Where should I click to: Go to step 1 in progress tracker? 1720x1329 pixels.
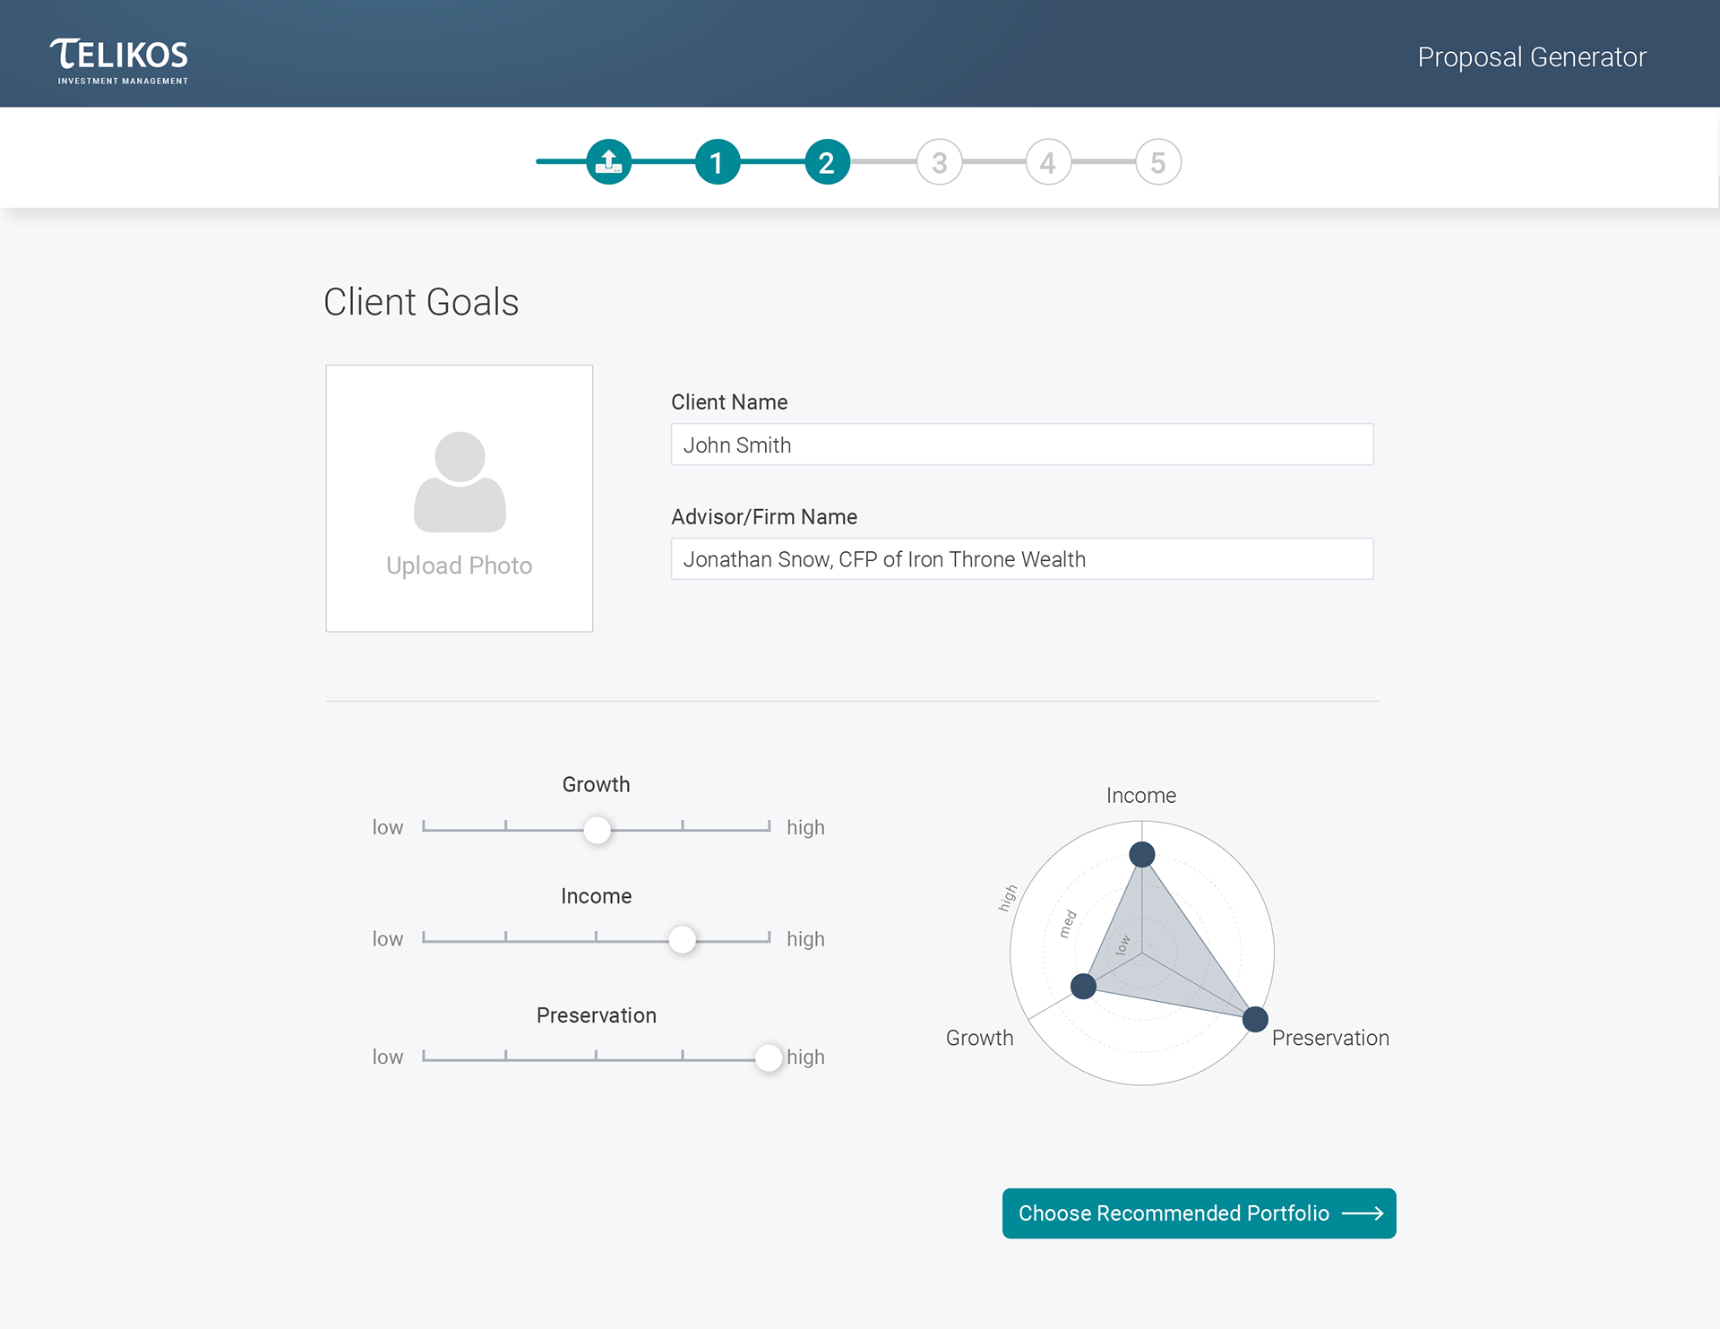(x=718, y=162)
